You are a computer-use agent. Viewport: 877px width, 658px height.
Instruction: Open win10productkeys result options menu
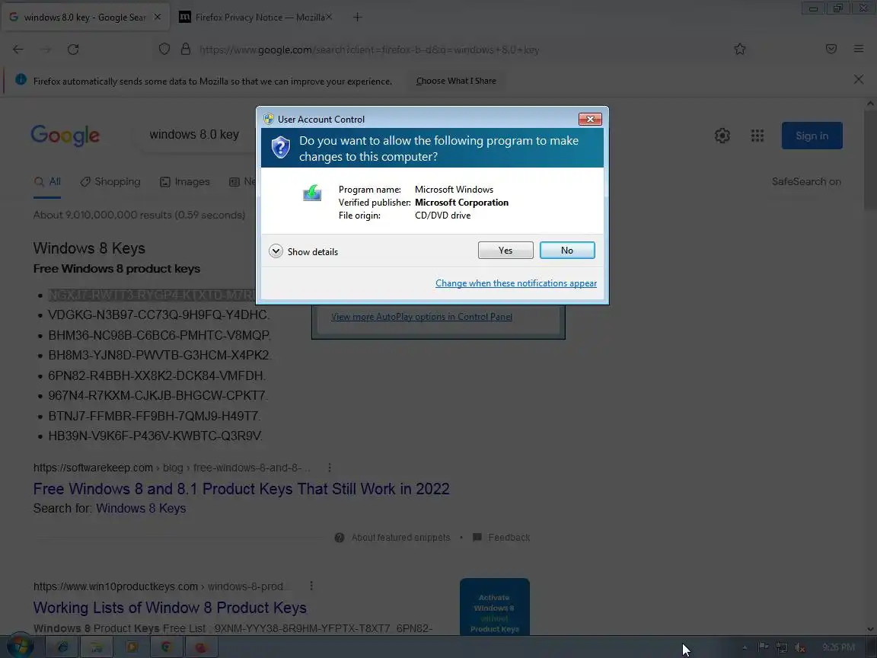[x=311, y=586]
